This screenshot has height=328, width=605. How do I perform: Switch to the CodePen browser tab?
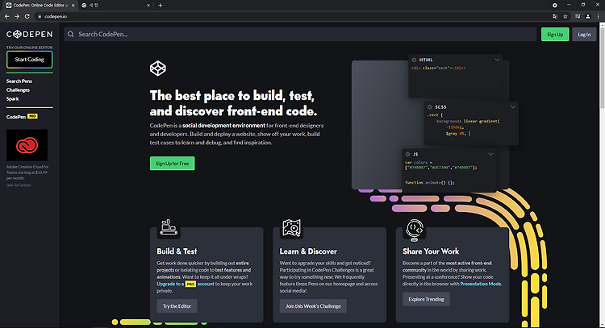(x=40, y=6)
